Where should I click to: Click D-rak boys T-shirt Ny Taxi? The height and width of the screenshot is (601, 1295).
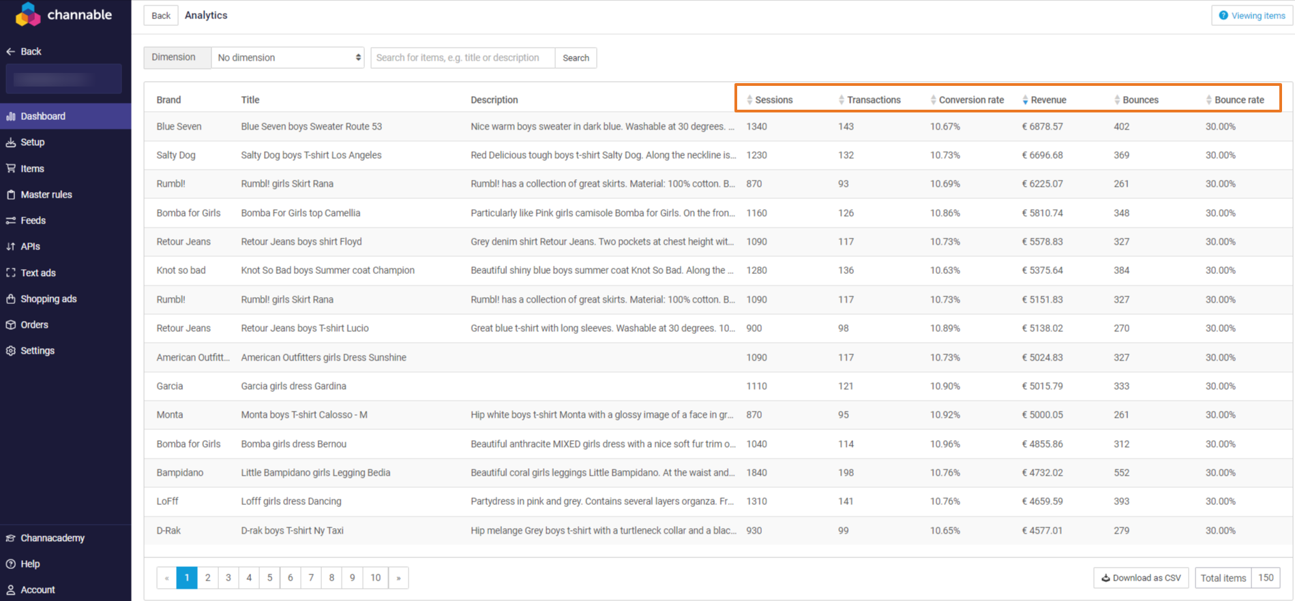click(293, 531)
